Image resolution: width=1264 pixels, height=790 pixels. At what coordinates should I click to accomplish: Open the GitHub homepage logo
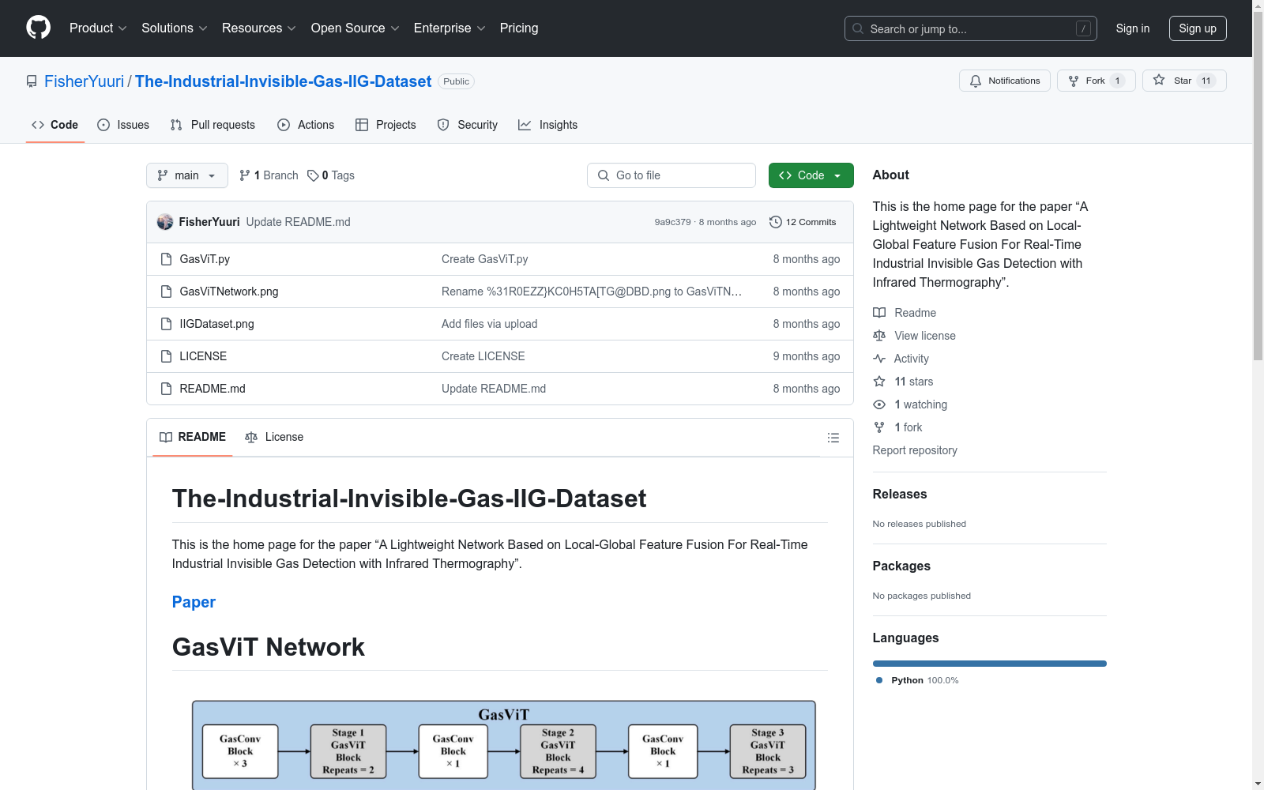pyautogui.click(x=38, y=28)
